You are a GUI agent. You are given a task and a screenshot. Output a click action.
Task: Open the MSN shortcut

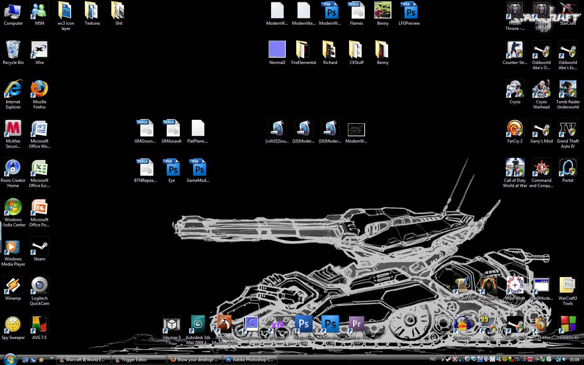click(x=40, y=14)
